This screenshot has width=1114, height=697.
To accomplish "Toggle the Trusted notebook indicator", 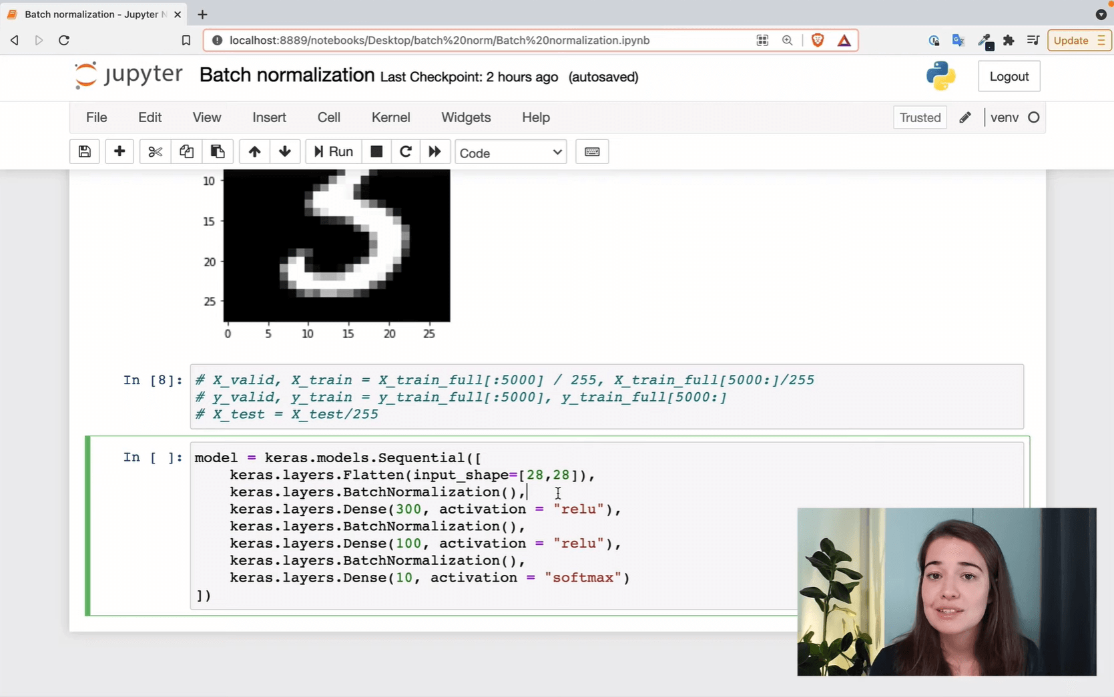I will (919, 117).
